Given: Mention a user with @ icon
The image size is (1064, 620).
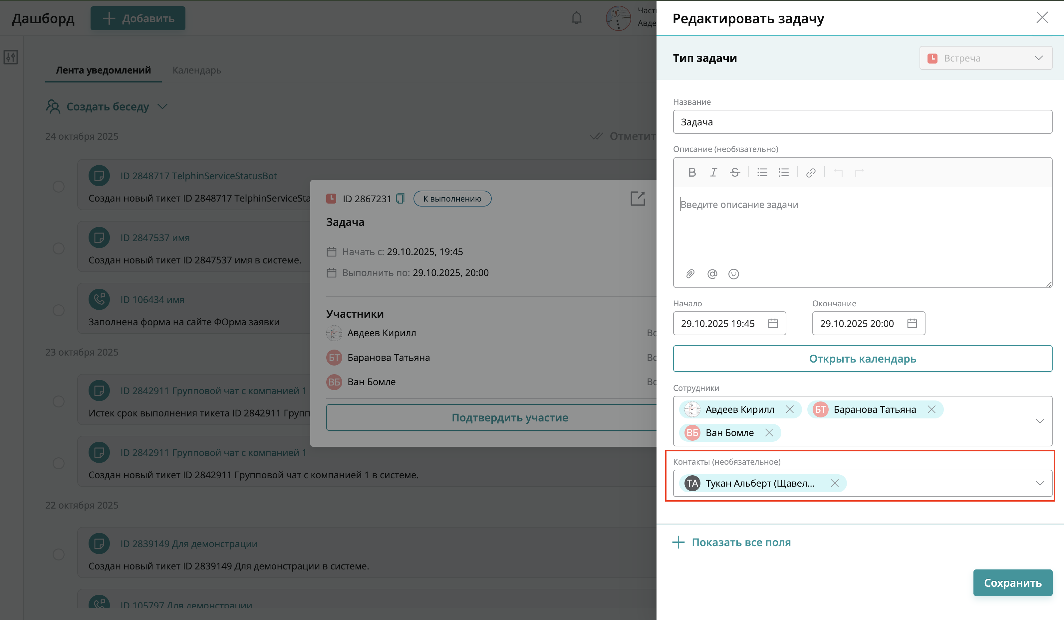Looking at the screenshot, I should 712,274.
